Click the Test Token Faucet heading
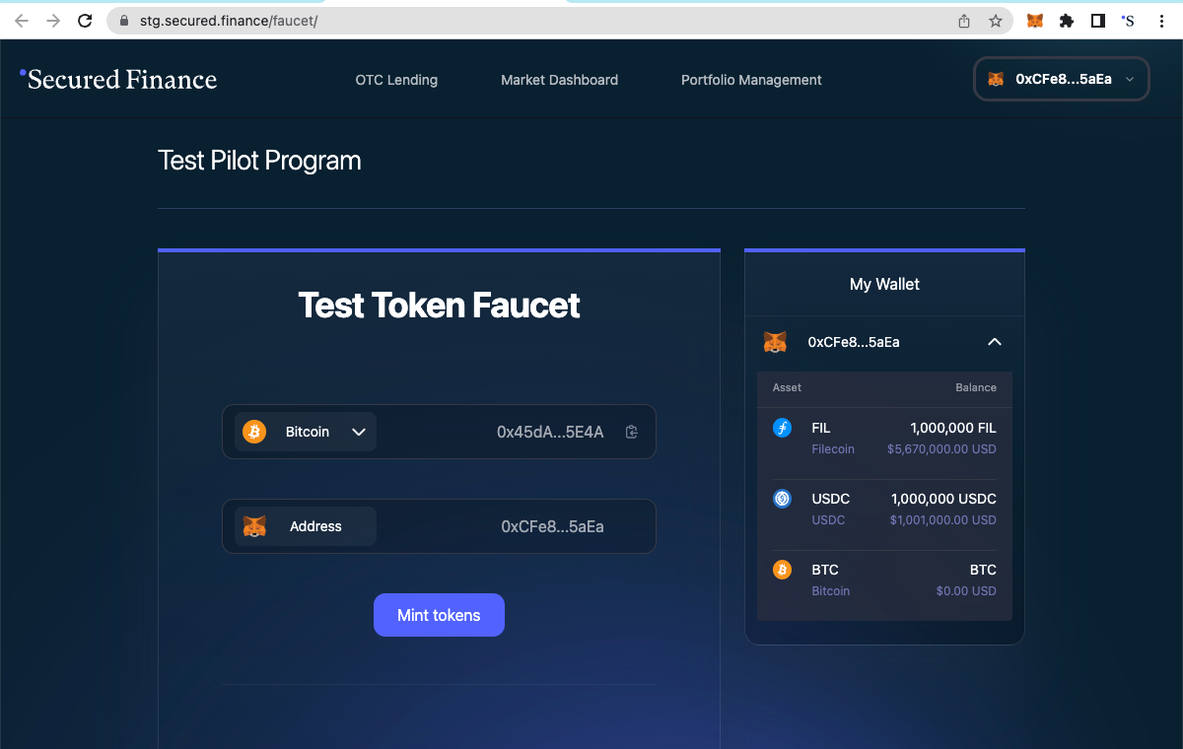The image size is (1183, 749). (439, 306)
